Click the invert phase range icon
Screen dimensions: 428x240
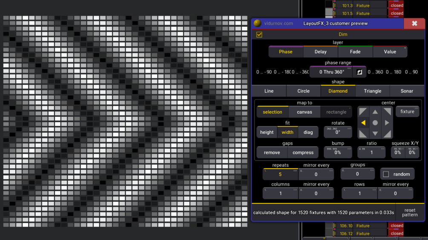click(x=359, y=72)
